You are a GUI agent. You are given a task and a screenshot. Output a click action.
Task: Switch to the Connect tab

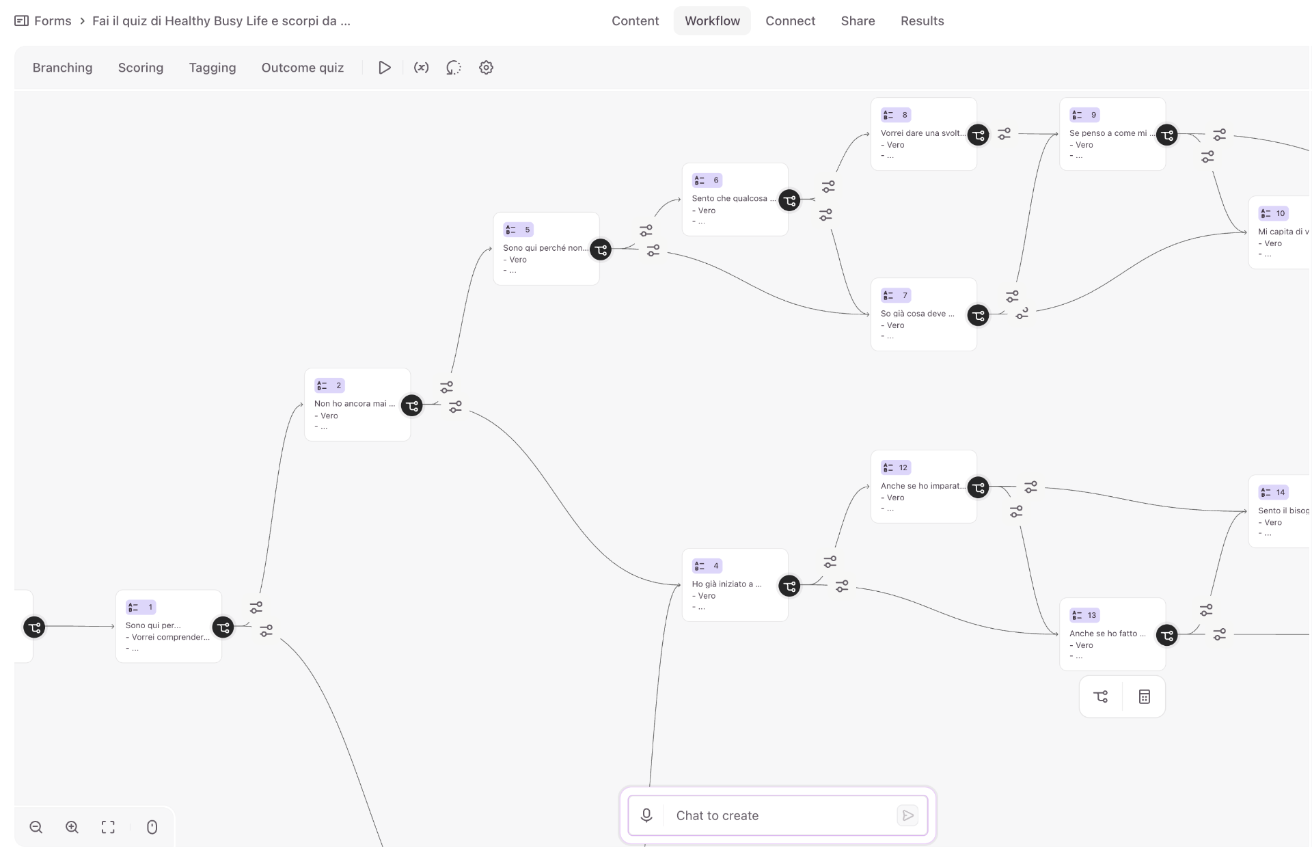(x=790, y=21)
